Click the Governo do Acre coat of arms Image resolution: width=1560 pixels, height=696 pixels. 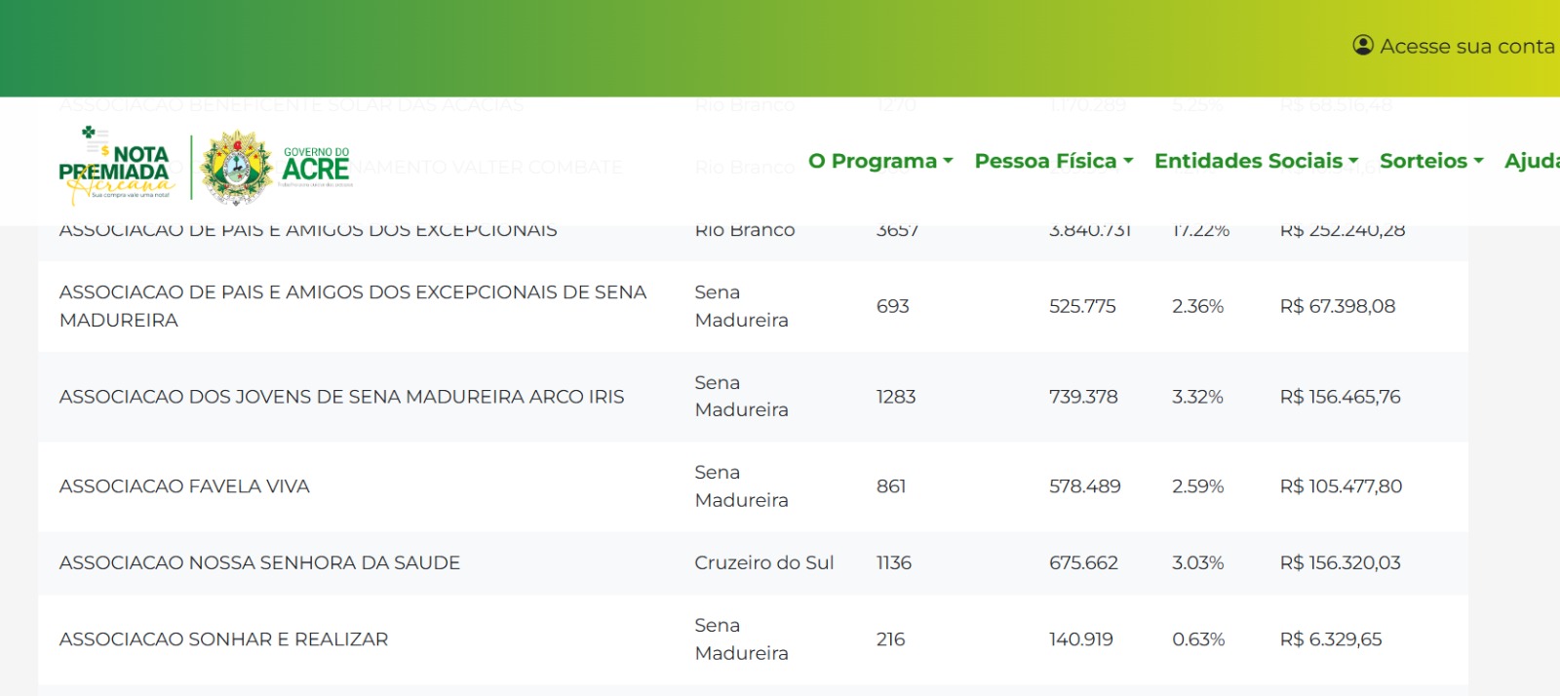tap(236, 168)
